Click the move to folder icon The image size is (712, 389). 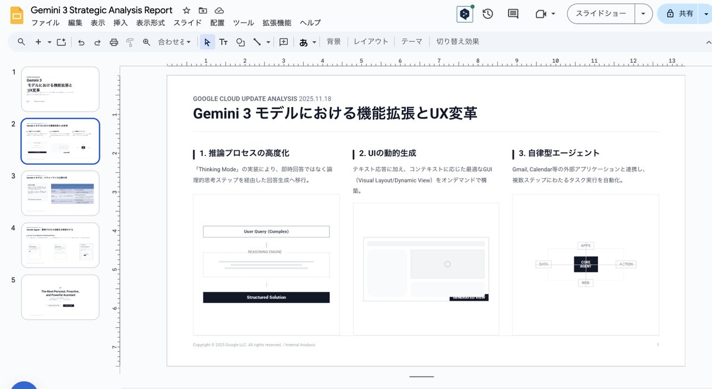203,11
